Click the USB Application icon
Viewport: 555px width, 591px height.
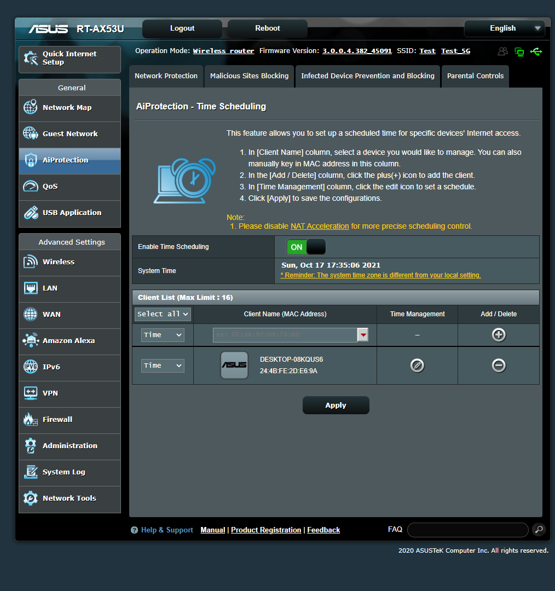pyautogui.click(x=31, y=212)
